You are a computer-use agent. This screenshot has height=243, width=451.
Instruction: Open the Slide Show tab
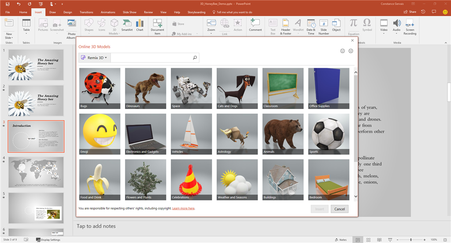pyautogui.click(x=129, y=12)
